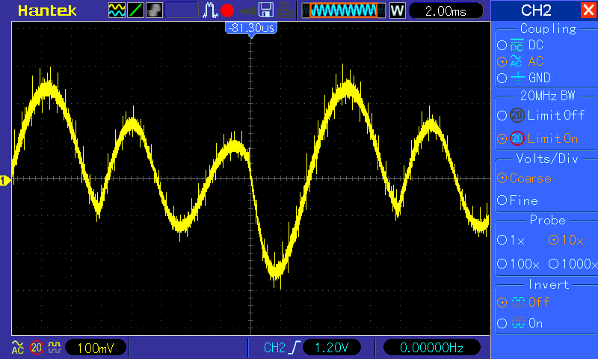This screenshot has height=359, width=598.
Task: Click the 20MHz limit status icon at bottom
Action: [x=37, y=348]
